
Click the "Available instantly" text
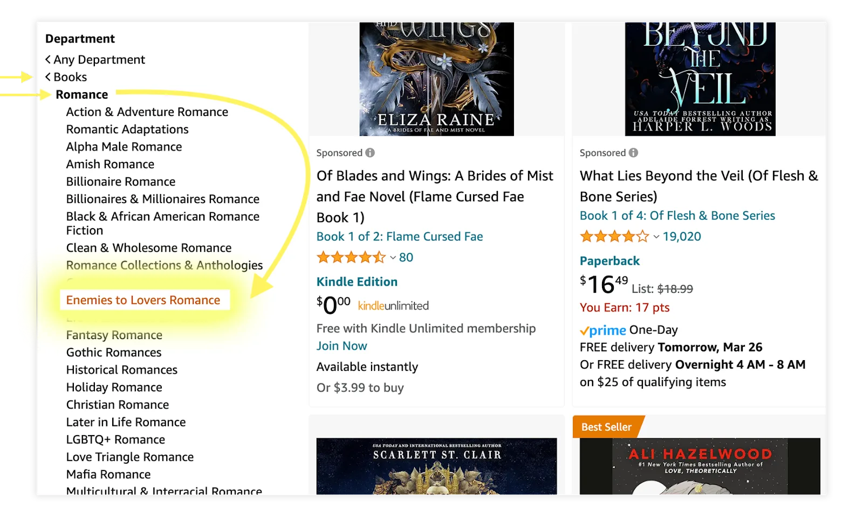[x=367, y=367]
